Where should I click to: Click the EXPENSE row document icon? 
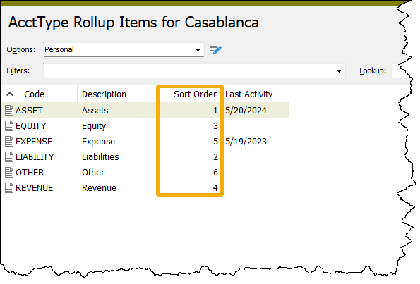tap(9, 142)
